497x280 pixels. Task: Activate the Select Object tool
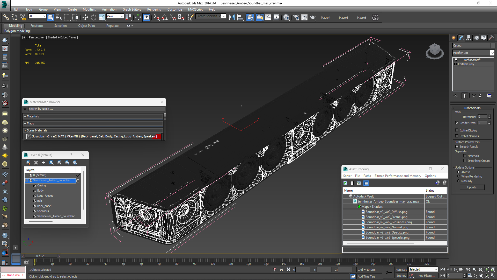[x=50, y=17]
